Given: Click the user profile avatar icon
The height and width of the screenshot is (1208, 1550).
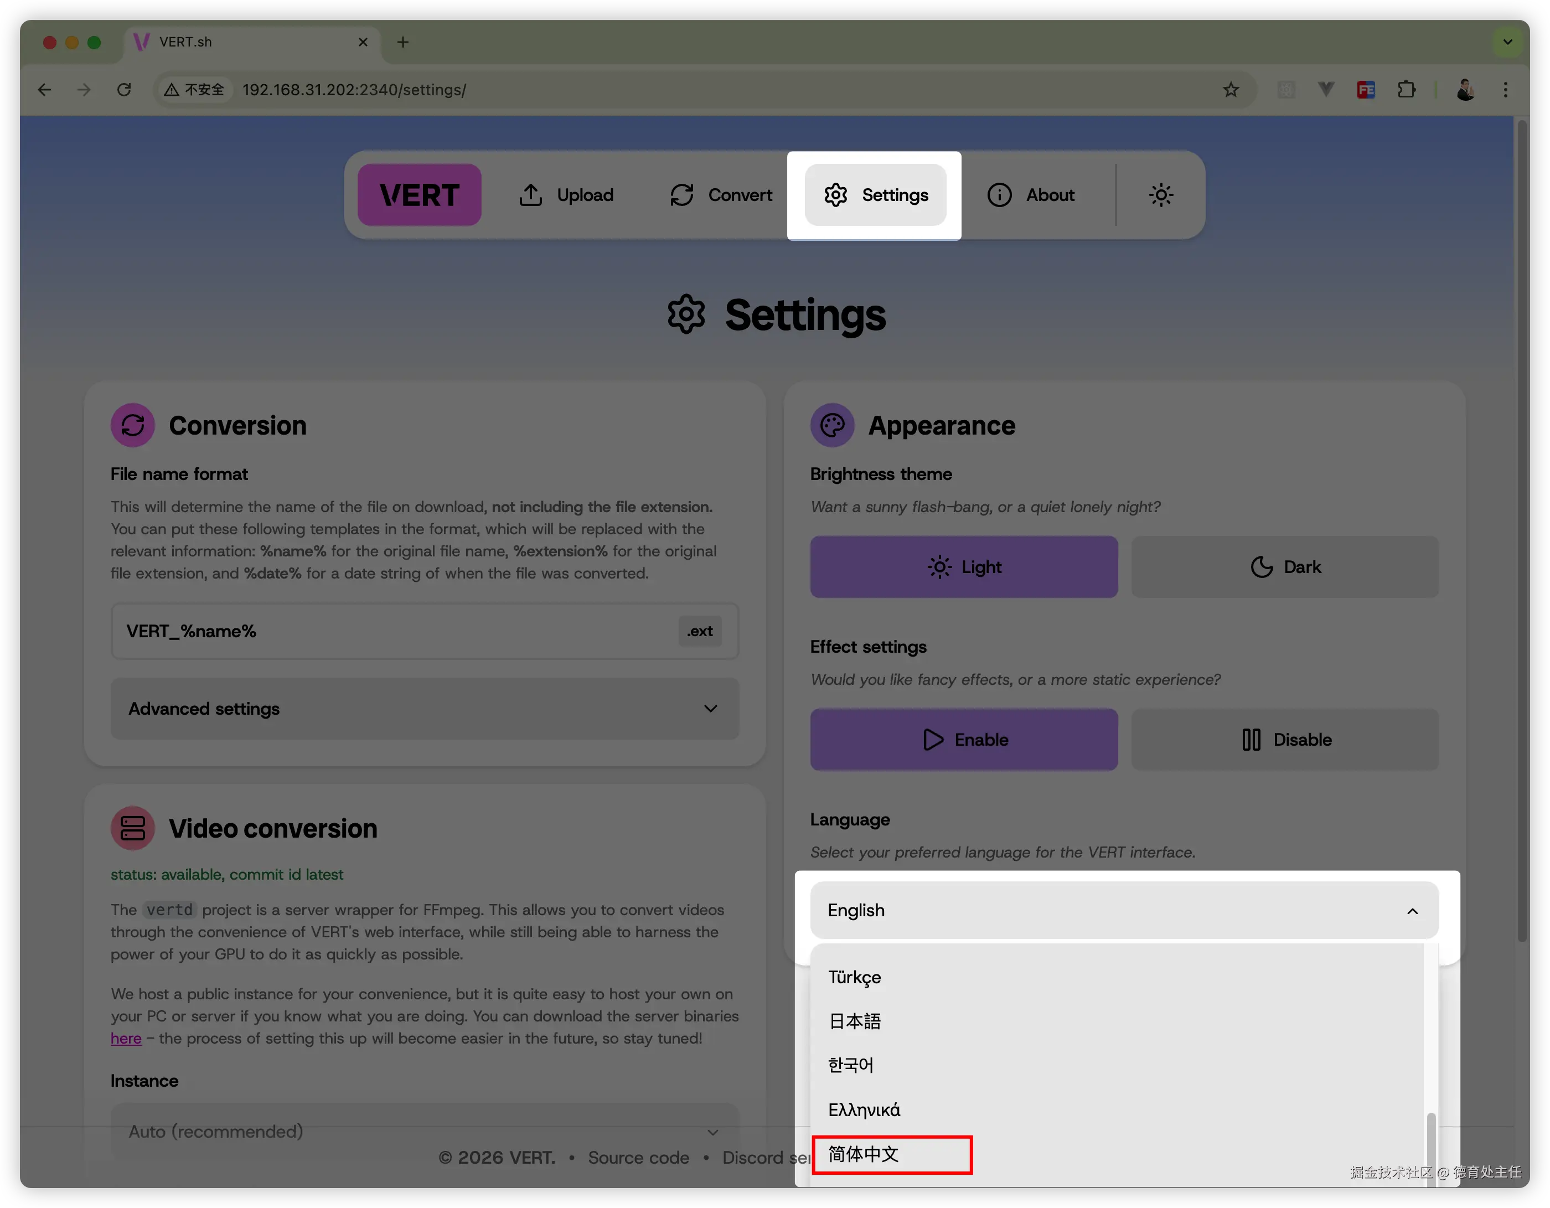Looking at the screenshot, I should pos(1466,90).
